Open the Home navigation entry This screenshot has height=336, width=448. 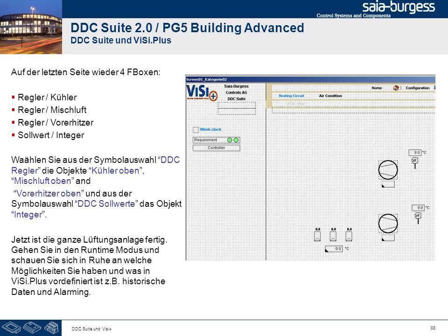click(x=377, y=88)
